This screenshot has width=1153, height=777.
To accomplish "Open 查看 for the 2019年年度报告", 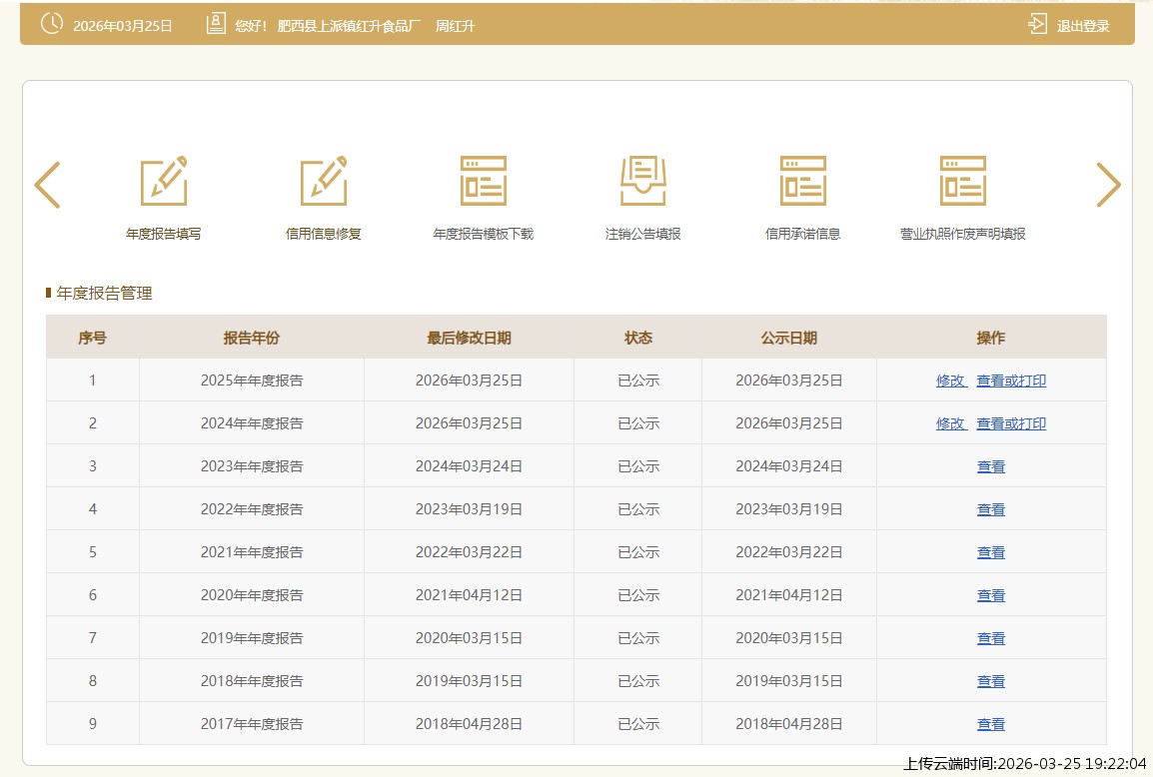I will pos(991,638).
